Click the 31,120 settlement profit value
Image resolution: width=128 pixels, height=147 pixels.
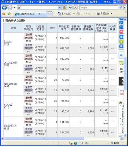[x=104, y=110]
